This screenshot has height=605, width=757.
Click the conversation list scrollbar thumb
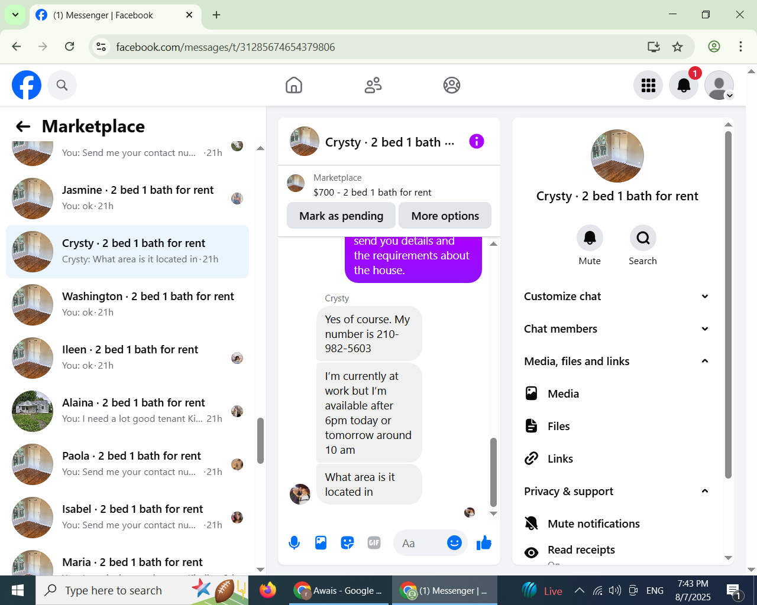point(260,441)
